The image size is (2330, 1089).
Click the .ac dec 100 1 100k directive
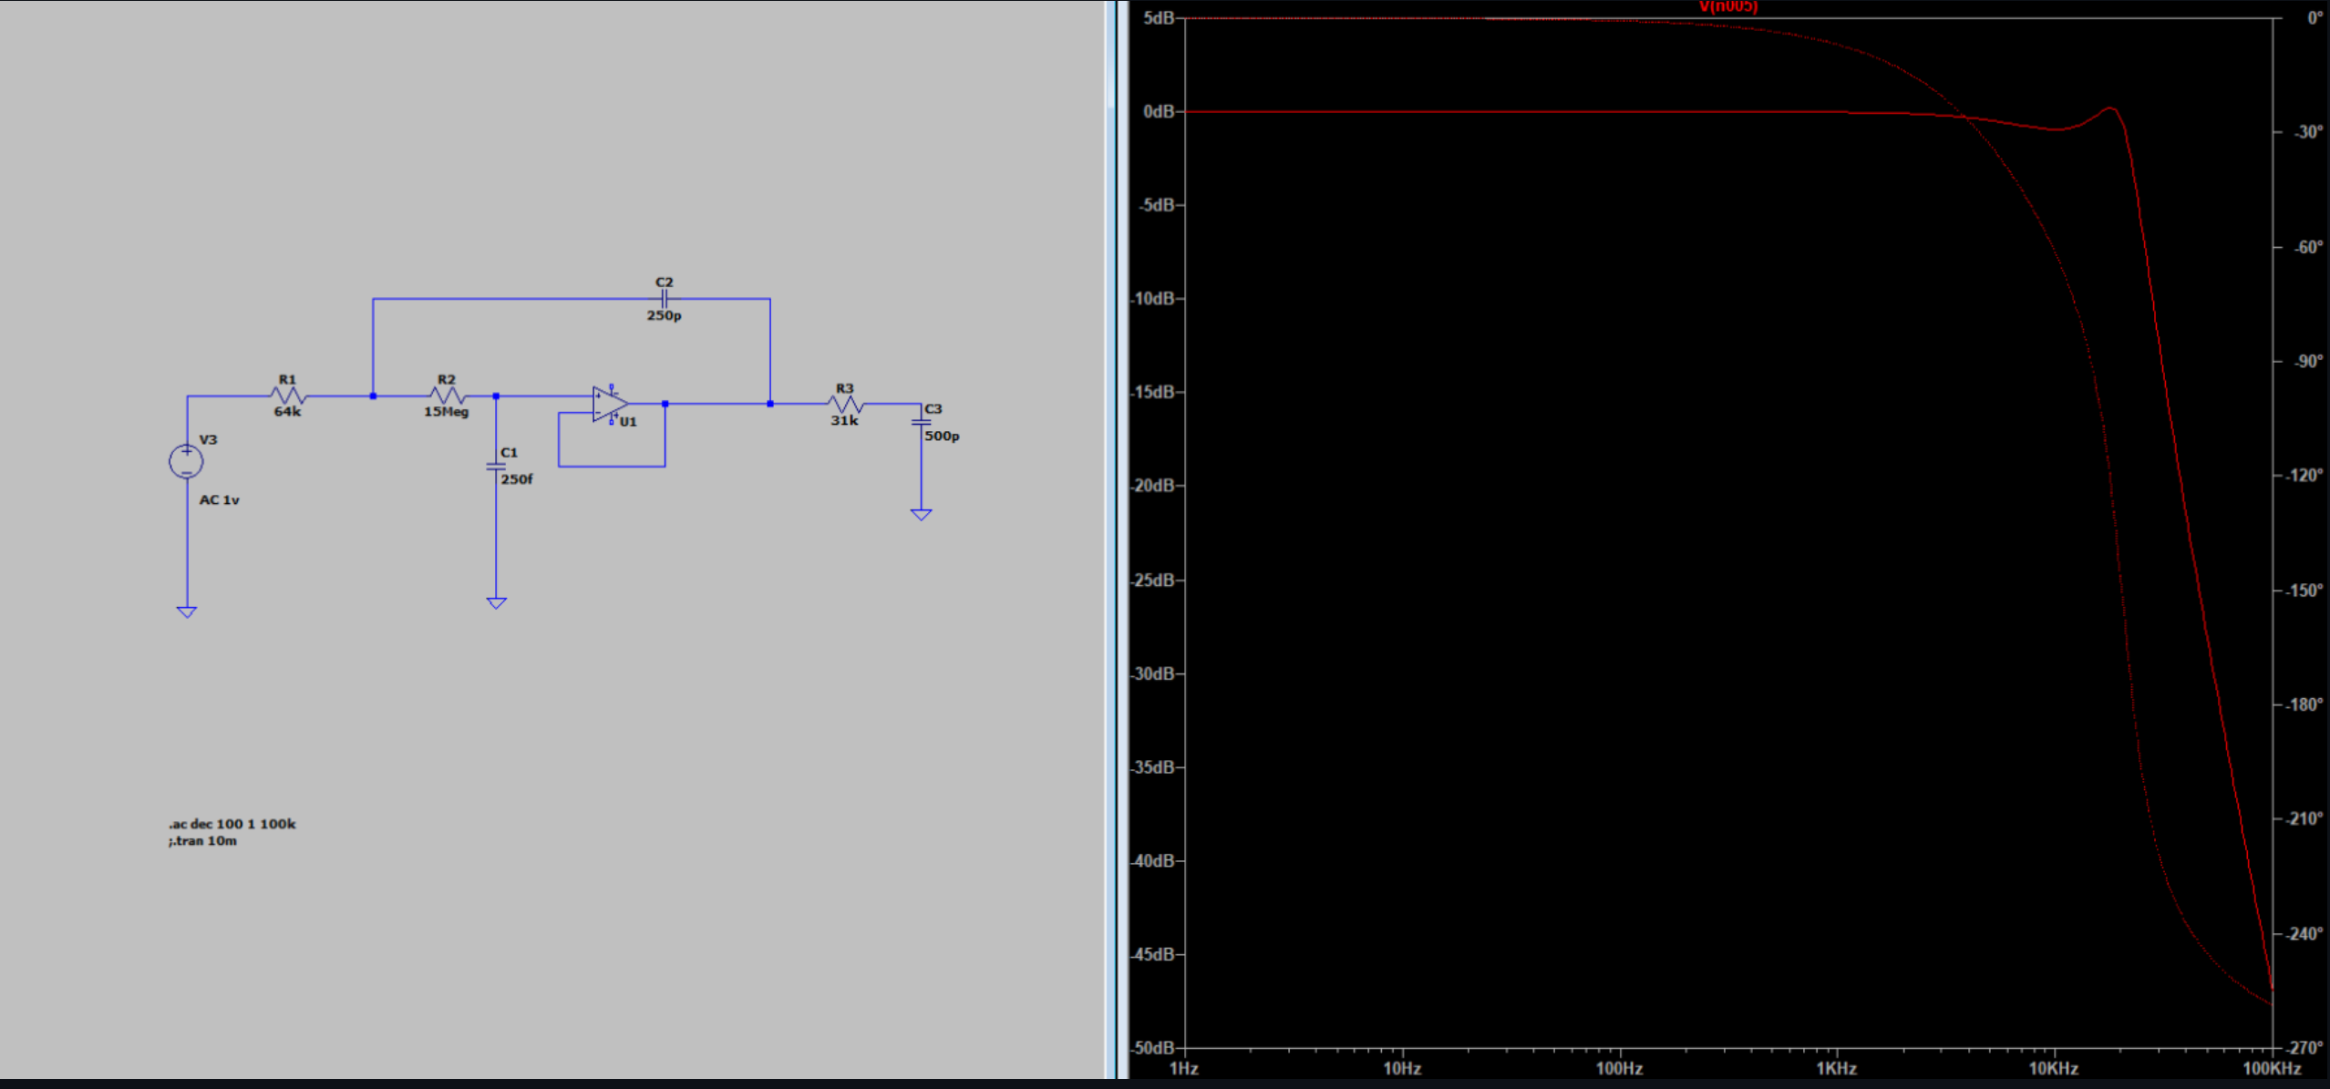(x=232, y=824)
